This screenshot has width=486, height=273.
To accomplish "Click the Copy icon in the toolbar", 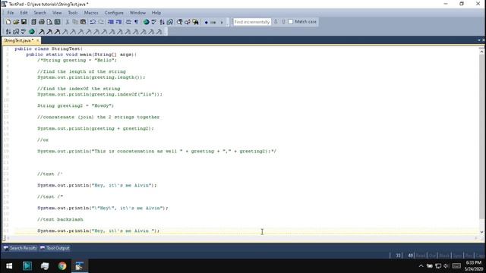I will click(x=75, y=22).
